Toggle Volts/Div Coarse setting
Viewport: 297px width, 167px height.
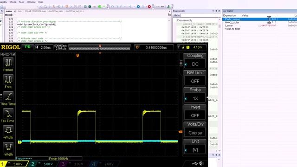tap(195, 129)
